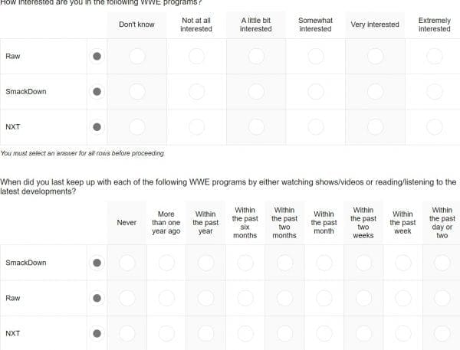Click the dark dot beside SmackDown interest row
This screenshot has height=350, width=460.
(x=97, y=92)
